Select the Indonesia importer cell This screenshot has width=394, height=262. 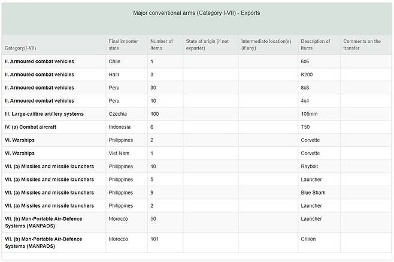[x=119, y=127]
